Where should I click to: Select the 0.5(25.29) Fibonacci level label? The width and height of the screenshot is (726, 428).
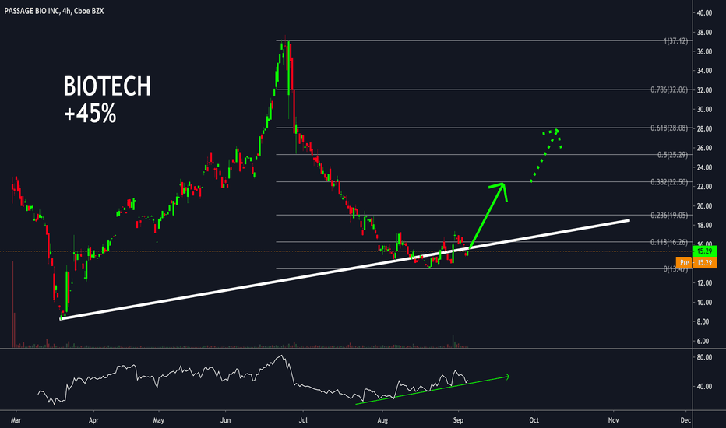tap(673, 155)
